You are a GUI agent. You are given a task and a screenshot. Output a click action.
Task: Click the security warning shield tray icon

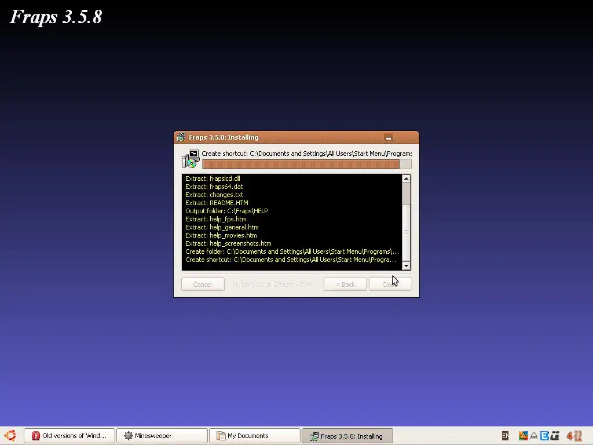coord(523,436)
